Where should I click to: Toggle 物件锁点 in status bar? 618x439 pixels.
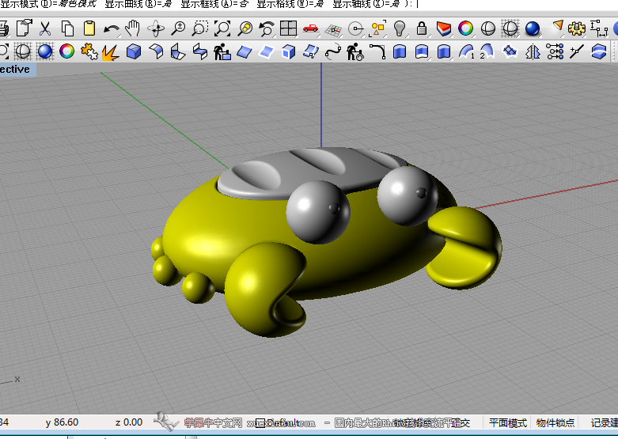tap(555, 423)
